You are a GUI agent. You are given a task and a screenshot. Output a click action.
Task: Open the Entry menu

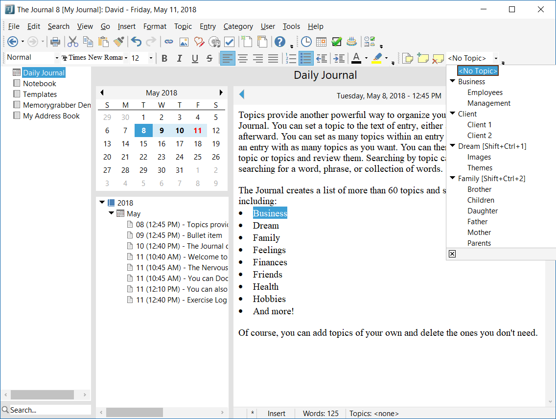coord(208,26)
